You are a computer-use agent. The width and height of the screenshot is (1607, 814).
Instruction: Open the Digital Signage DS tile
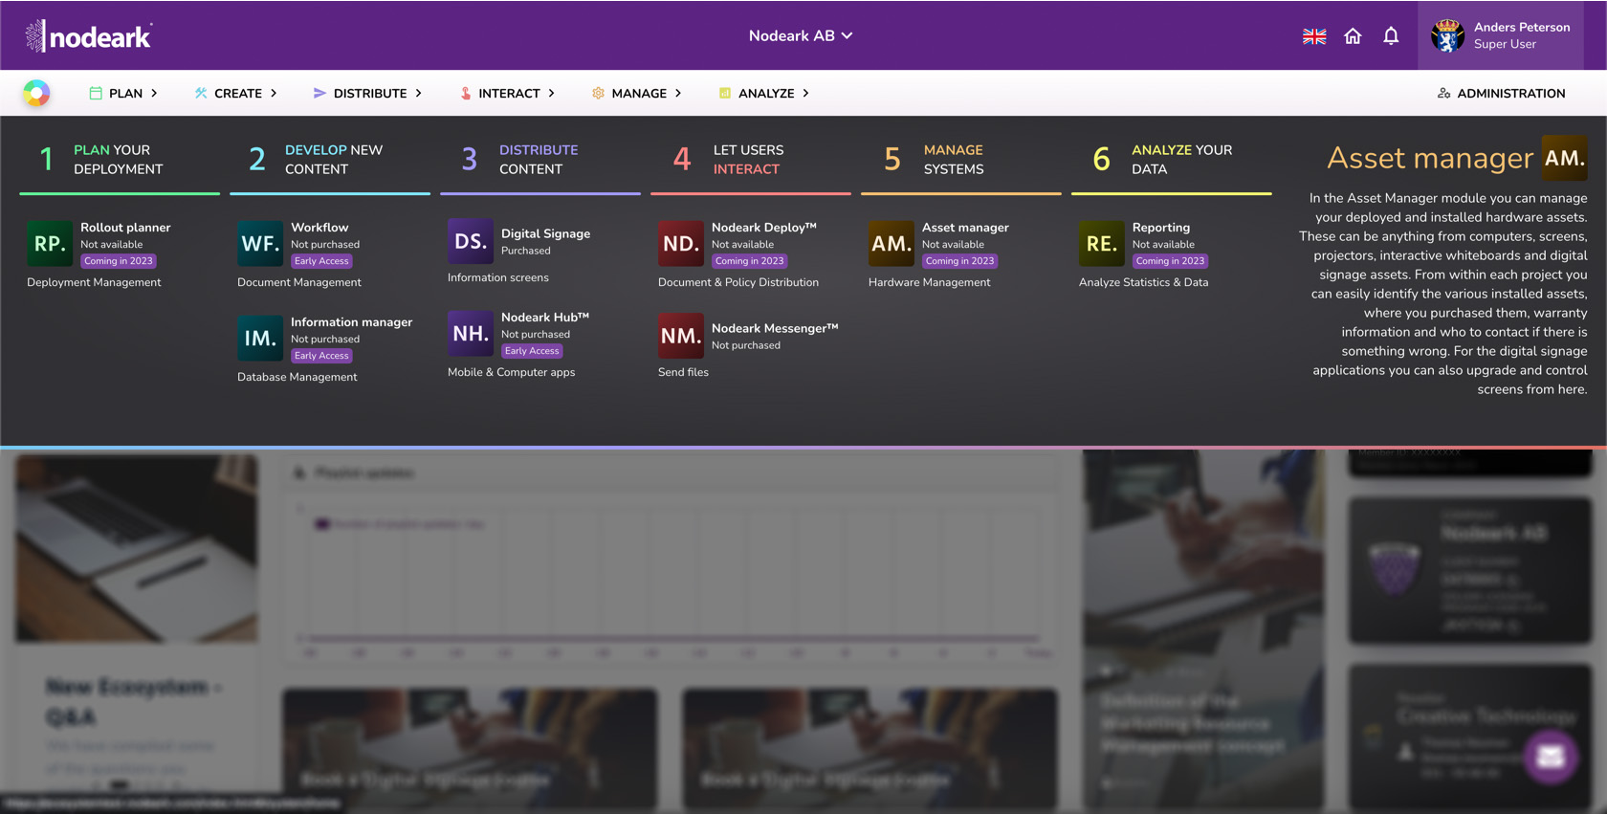coord(471,241)
